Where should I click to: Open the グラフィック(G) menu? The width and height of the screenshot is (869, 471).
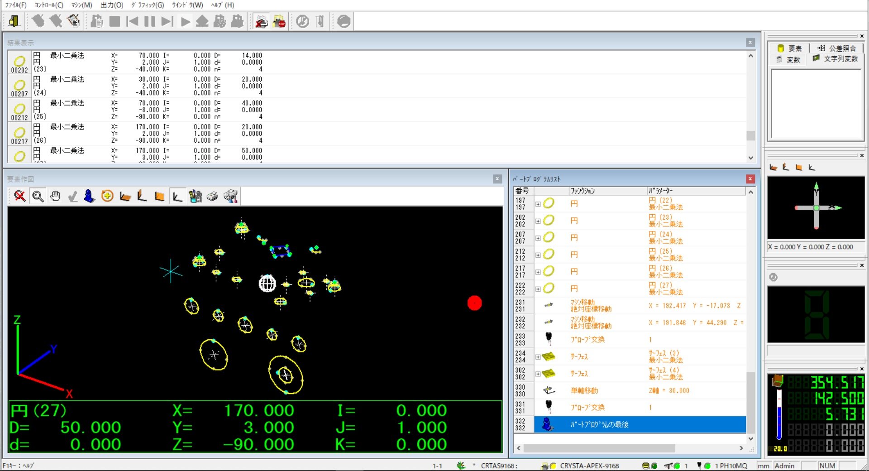point(148,5)
